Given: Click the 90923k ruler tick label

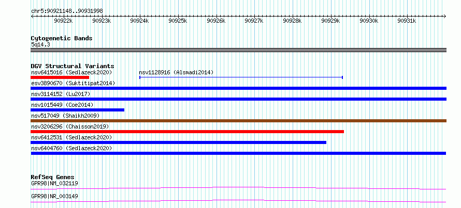Looking at the screenshot, I should 102,21.
